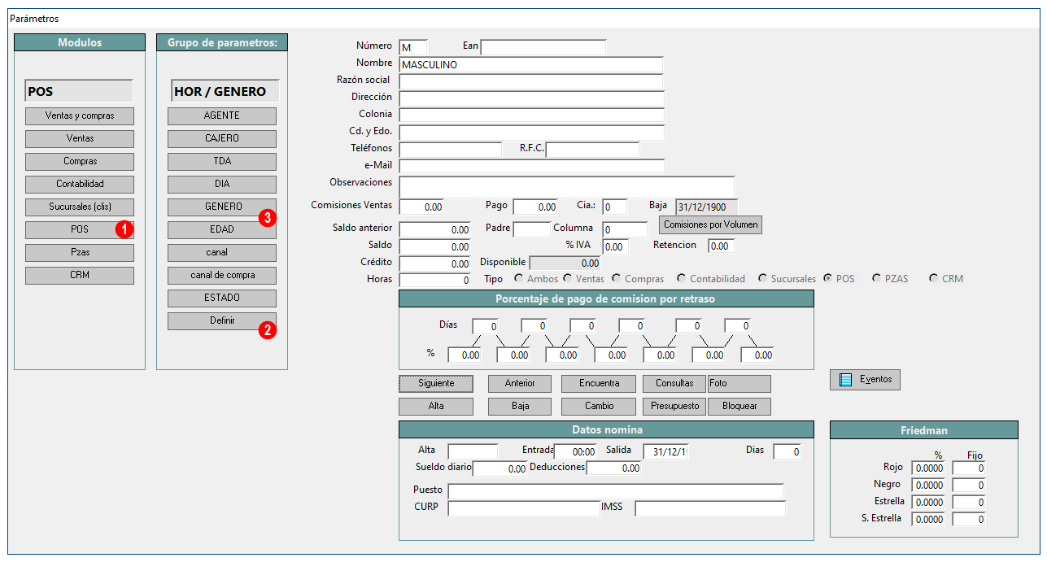The height and width of the screenshot is (562, 1047).
Task: Click the Ean input field
Action: [543, 48]
